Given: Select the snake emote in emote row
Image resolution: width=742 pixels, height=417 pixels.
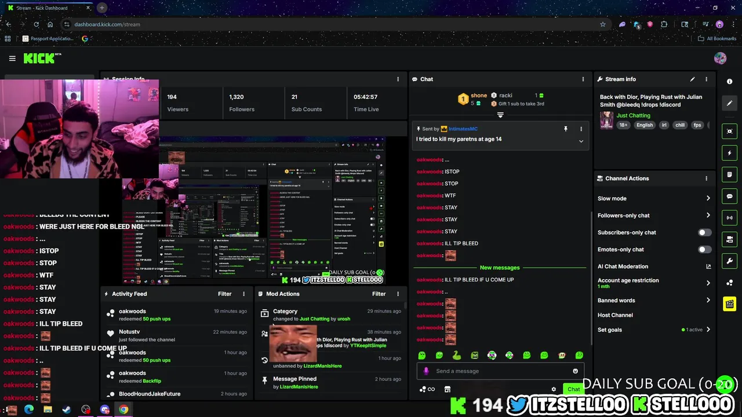Looking at the screenshot, I should [457, 355].
